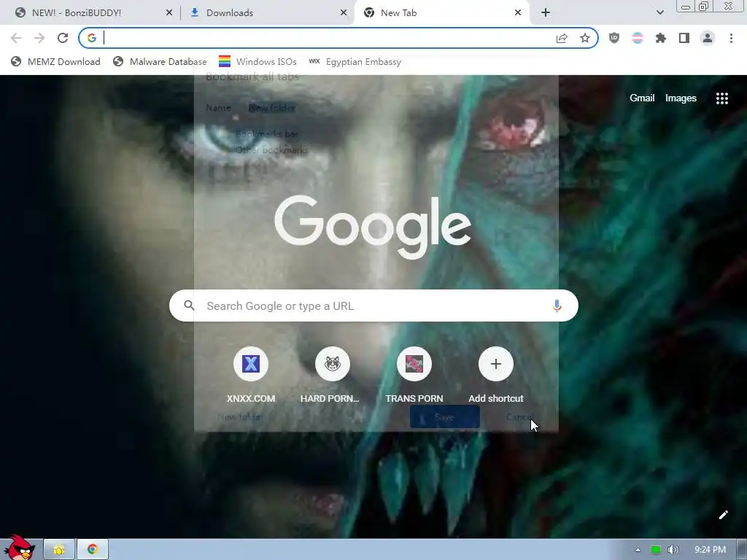Start voice search with microphone icon
The width and height of the screenshot is (747, 560).
pyautogui.click(x=557, y=306)
